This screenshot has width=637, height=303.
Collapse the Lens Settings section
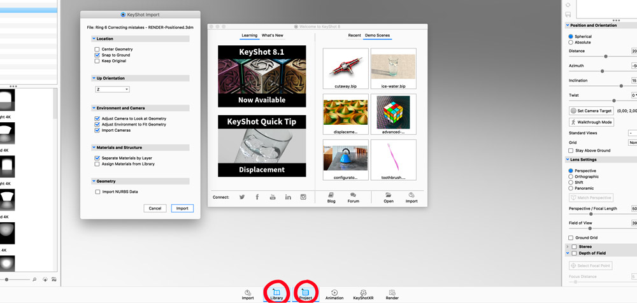568,160
